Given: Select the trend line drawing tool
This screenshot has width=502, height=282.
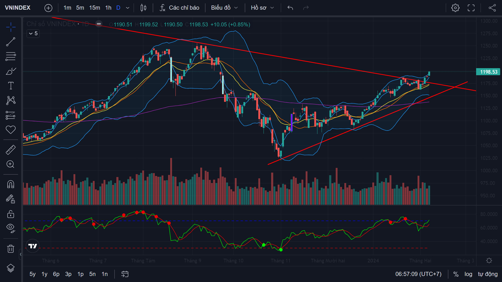Looking at the screenshot, I should pyautogui.click(x=11, y=42).
